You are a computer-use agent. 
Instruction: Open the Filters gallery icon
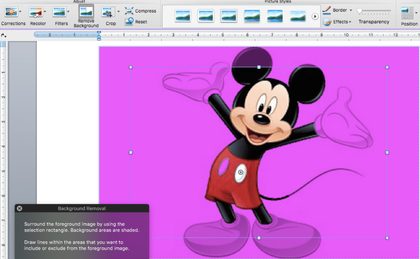(x=59, y=13)
